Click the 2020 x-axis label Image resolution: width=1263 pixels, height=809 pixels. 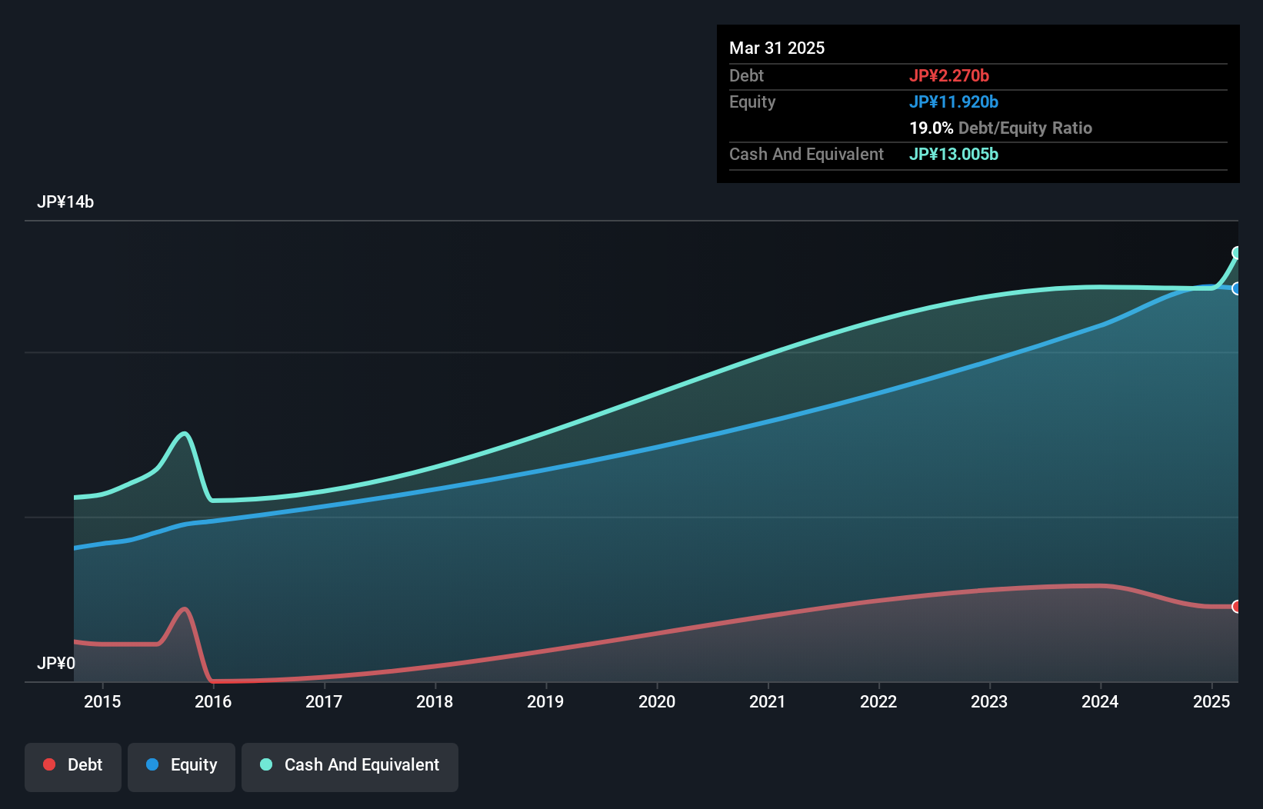[x=657, y=701]
